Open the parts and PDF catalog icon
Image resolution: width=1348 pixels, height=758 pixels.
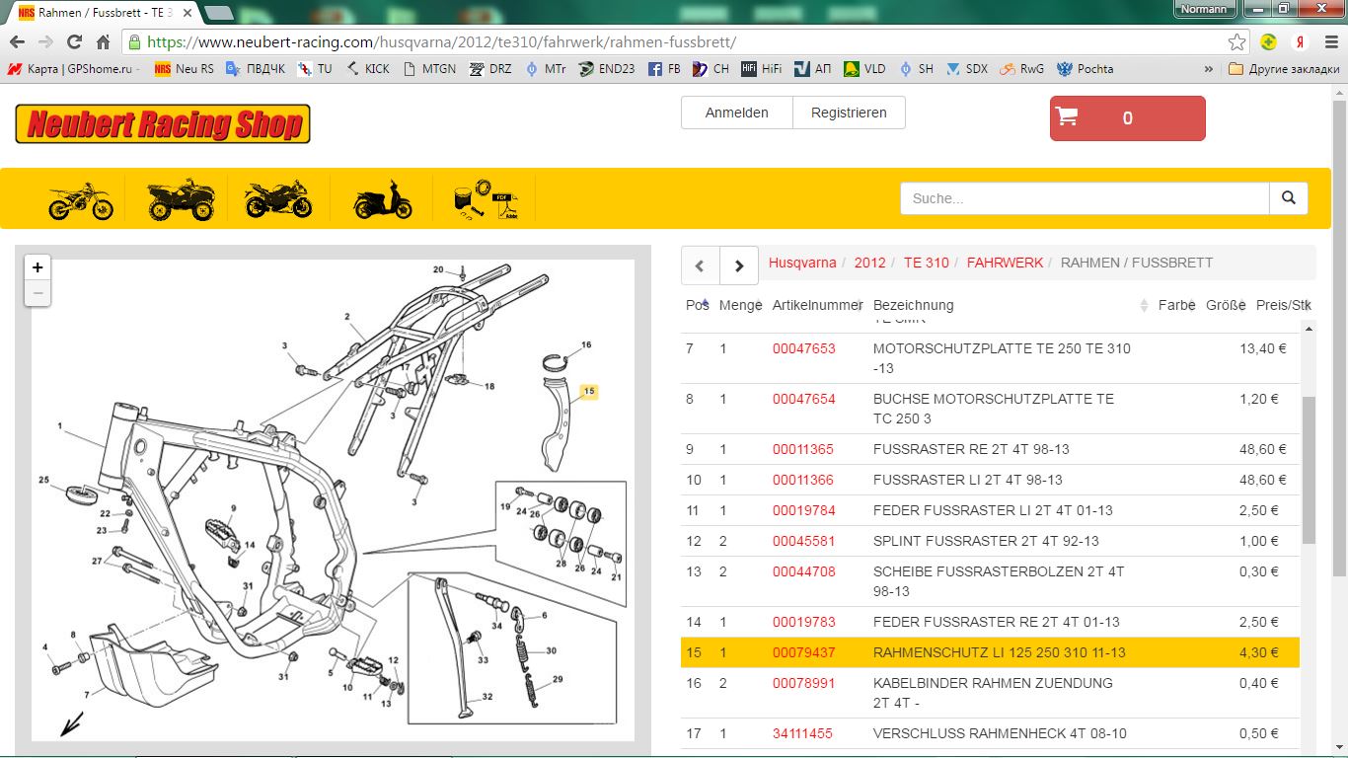click(487, 200)
